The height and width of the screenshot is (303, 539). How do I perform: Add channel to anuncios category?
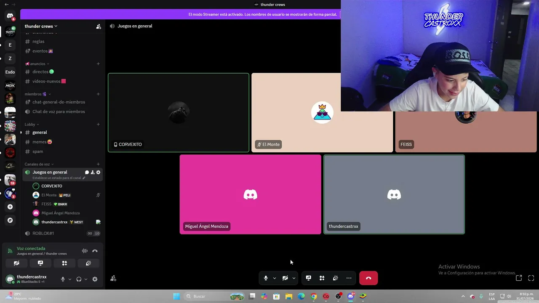click(98, 64)
